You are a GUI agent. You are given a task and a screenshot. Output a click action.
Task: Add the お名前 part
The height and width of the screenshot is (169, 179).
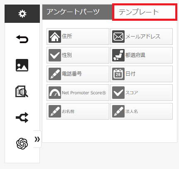(78, 111)
